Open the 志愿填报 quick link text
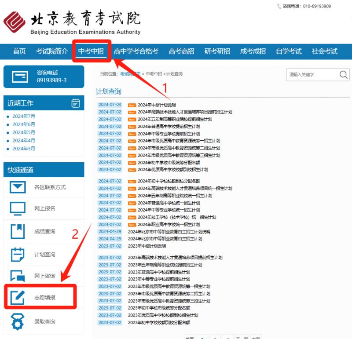This screenshot has width=352, height=339. (45, 297)
